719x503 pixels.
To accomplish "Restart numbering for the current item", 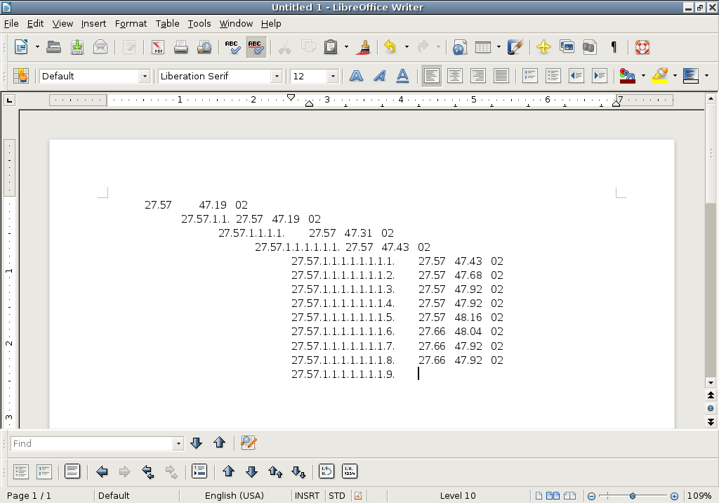I will click(326, 471).
